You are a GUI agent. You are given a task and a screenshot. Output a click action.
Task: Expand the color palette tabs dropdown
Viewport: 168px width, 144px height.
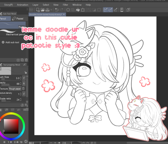tap(27, 109)
